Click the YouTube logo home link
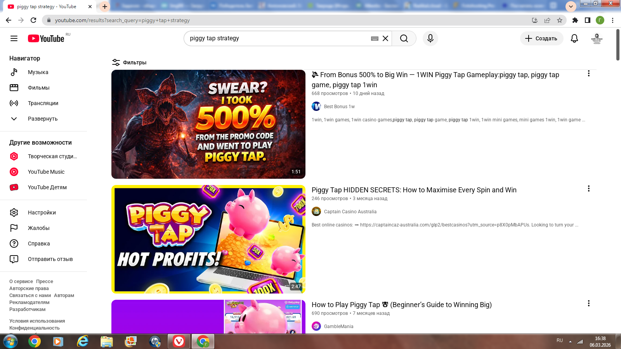Screen dimensions: 621x349 click(x=46, y=38)
